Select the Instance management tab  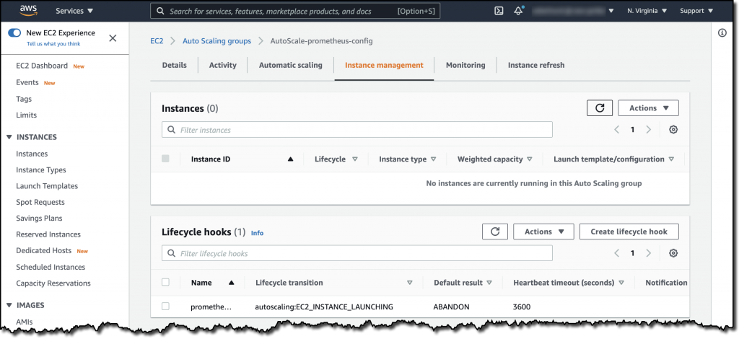point(384,66)
